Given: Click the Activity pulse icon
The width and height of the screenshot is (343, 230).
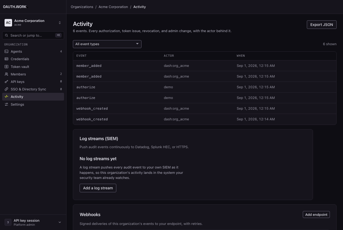Looking at the screenshot, I should coord(6,97).
